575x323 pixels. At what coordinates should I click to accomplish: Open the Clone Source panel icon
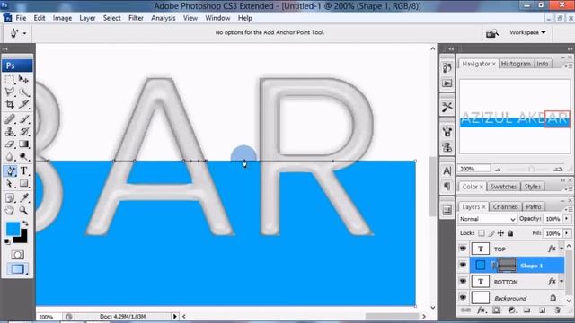pos(447,147)
